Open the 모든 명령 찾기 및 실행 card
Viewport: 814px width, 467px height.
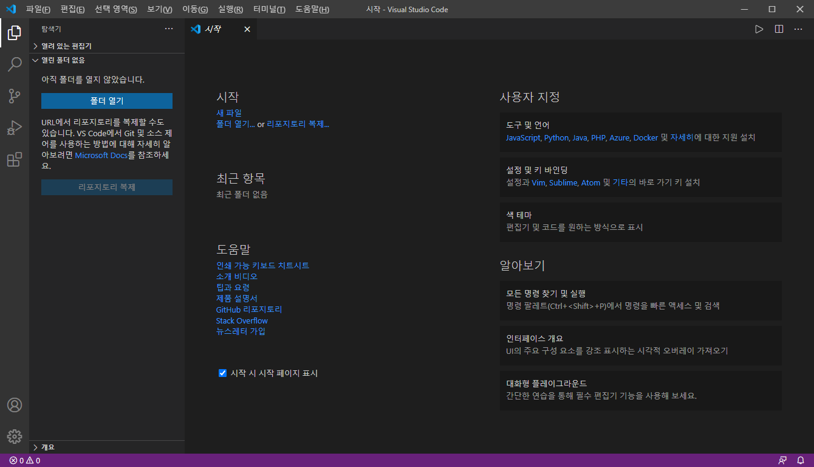tap(641, 300)
